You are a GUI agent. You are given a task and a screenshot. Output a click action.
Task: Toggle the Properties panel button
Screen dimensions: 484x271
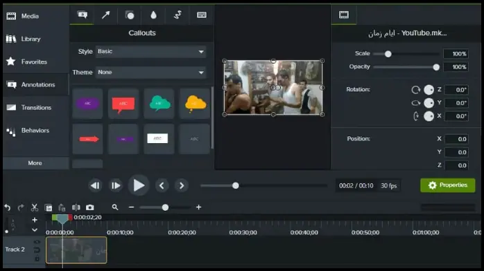pos(447,185)
